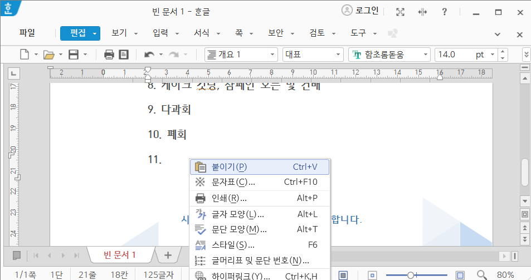Screen dimensions: 531x280
Task: Click the 80% zoom value
Action: [x=505, y=275]
